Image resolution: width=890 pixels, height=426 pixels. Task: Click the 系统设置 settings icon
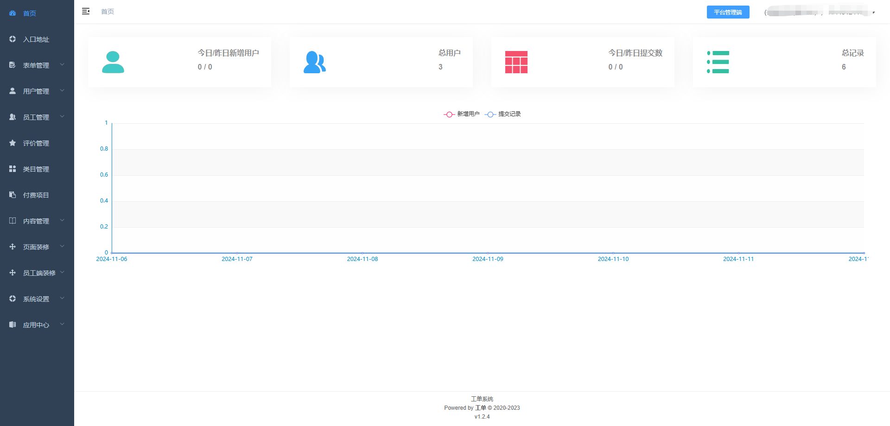[x=13, y=299]
